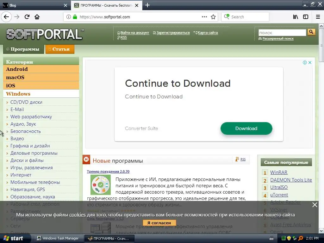Focus the site поиск input field
Viewport: 324px width, 243px height.
click(282, 33)
